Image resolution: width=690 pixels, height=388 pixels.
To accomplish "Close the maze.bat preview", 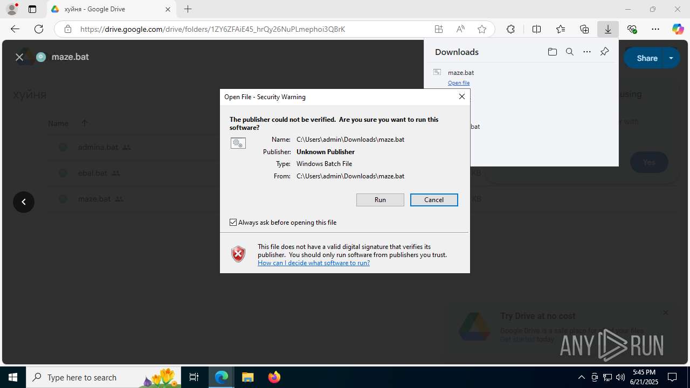I will tap(19, 57).
